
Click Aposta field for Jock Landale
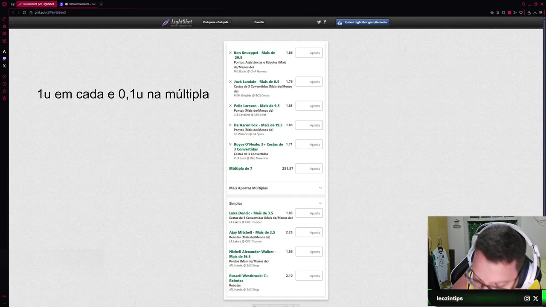[x=309, y=82]
